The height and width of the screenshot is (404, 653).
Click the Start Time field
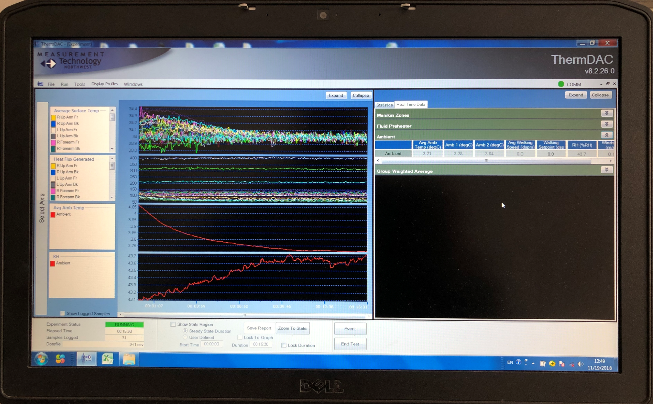point(211,344)
